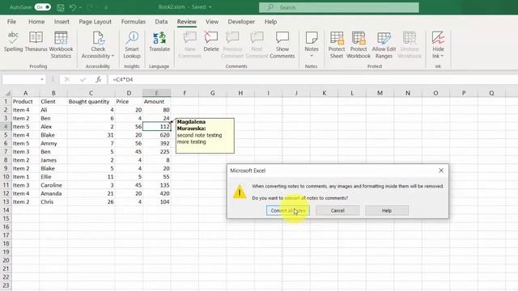Expand the Check Accessibility dropdown arrow
This screenshot has width=518, height=291.
(x=113, y=56)
